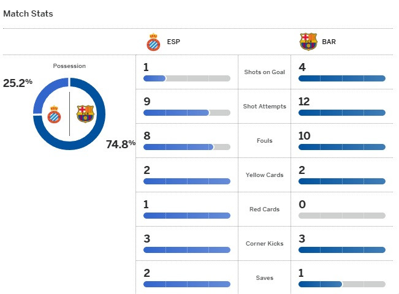The width and height of the screenshot is (399, 294).
Task: Click the Barcelona crest in the header
Action: (x=308, y=42)
